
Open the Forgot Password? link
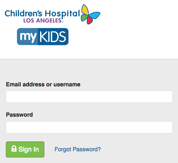coord(78,149)
